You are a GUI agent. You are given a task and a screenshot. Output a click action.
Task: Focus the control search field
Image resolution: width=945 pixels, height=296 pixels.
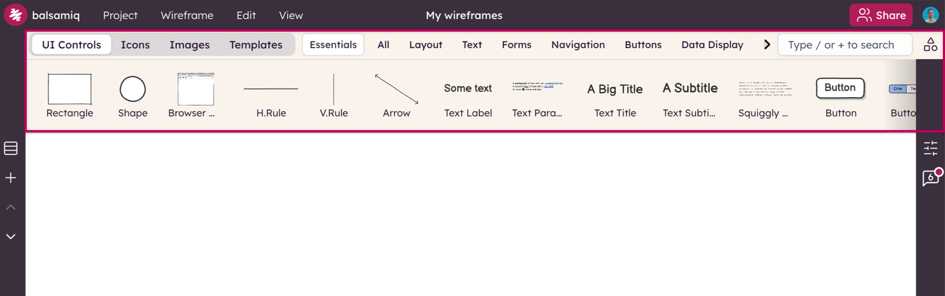pyautogui.click(x=845, y=45)
